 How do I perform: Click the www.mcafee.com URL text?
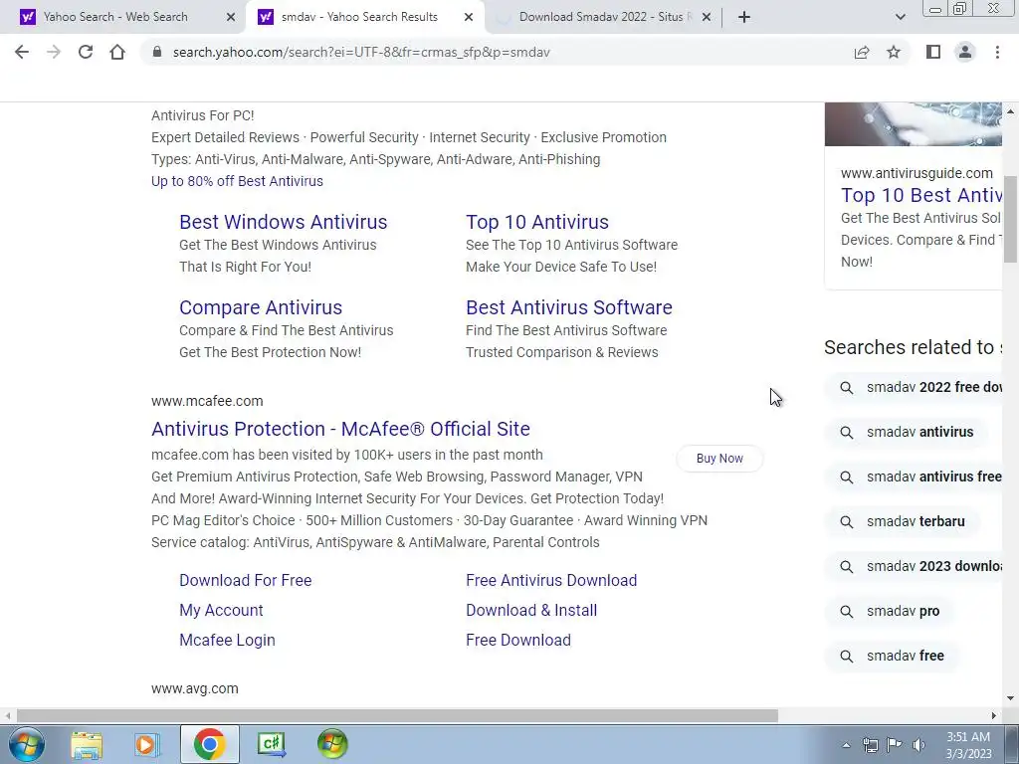coord(207,401)
